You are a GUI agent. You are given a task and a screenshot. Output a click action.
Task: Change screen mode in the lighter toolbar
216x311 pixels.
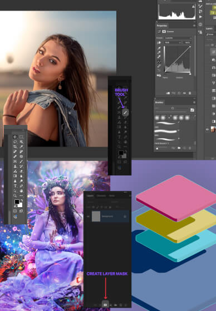(x=21, y=211)
